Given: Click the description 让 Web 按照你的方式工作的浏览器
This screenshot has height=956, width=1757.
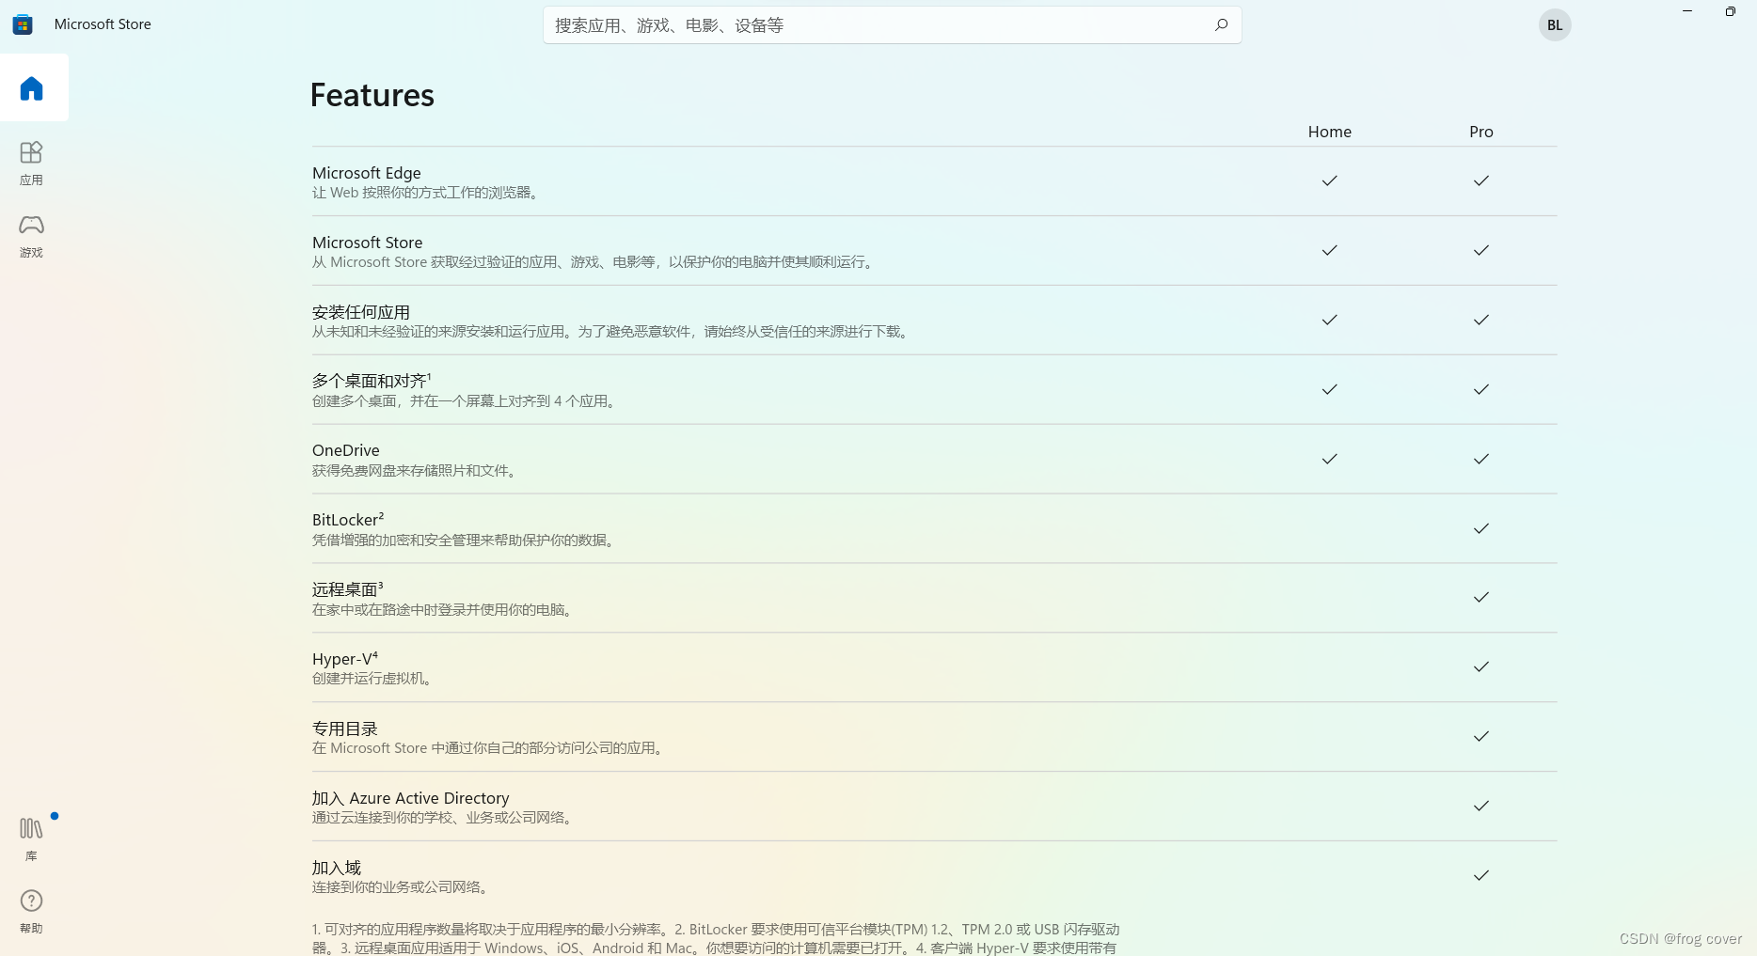Looking at the screenshot, I should pos(427,193).
